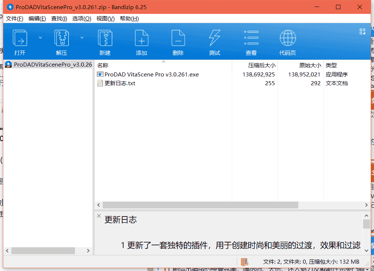Click the archive icon in status bar
The width and height of the screenshot is (374, 271).
point(244,262)
